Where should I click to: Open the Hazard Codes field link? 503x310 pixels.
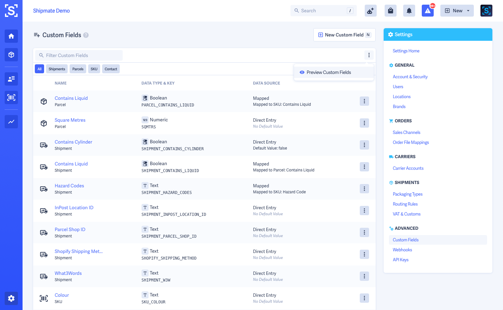coord(69,186)
